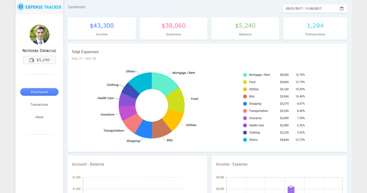Click the $5,240 wallet balance button
367x193 pixels.
(39, 60)
